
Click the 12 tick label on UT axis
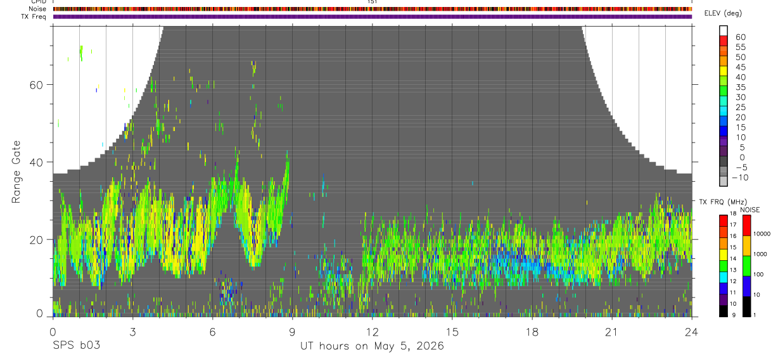[373, 332]
